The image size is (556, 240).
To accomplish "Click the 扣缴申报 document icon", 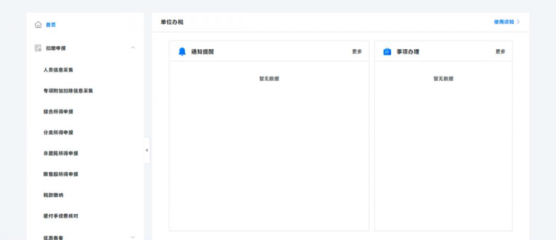I will (38, 48).
